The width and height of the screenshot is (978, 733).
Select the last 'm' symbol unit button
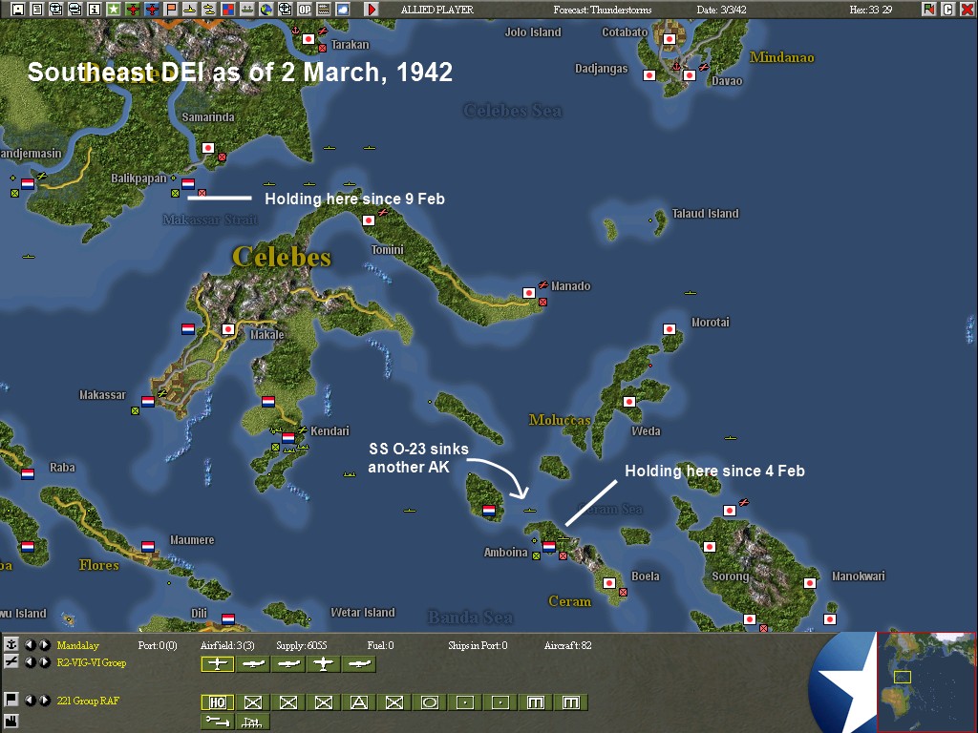pos(571,702)
